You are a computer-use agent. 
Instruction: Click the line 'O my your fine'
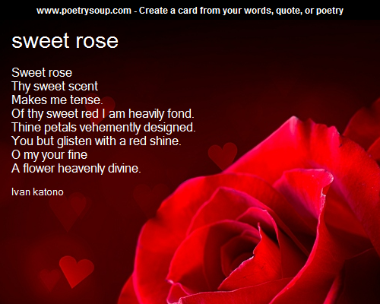tap(49, 154)
